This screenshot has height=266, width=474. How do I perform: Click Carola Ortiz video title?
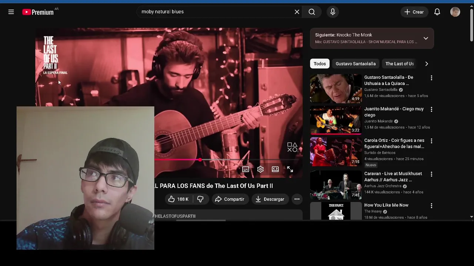pyautogui.click(x=394, y=143)
